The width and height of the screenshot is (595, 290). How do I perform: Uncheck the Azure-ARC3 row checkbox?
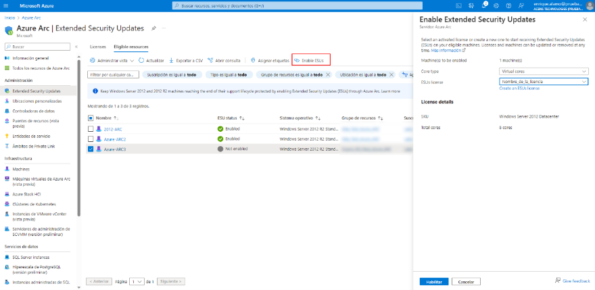[x=91, y=149]
